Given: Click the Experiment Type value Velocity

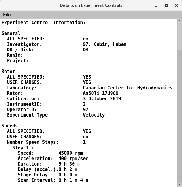Looking at the screenshot, I should [94, 115].
